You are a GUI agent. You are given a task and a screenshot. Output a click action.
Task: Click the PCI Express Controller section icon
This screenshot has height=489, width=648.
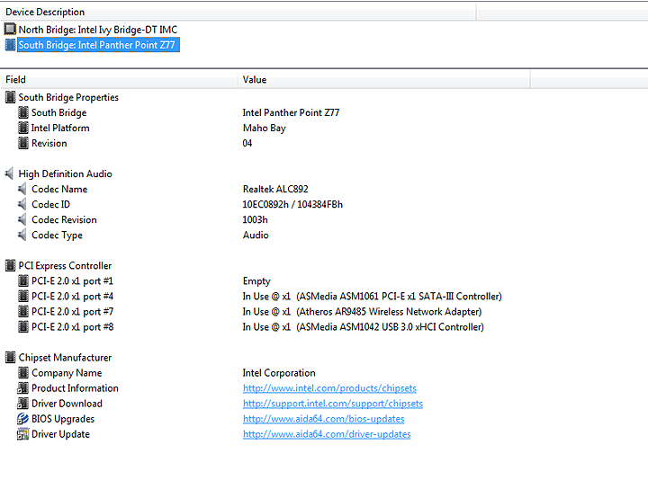click(x=10, y=266)
